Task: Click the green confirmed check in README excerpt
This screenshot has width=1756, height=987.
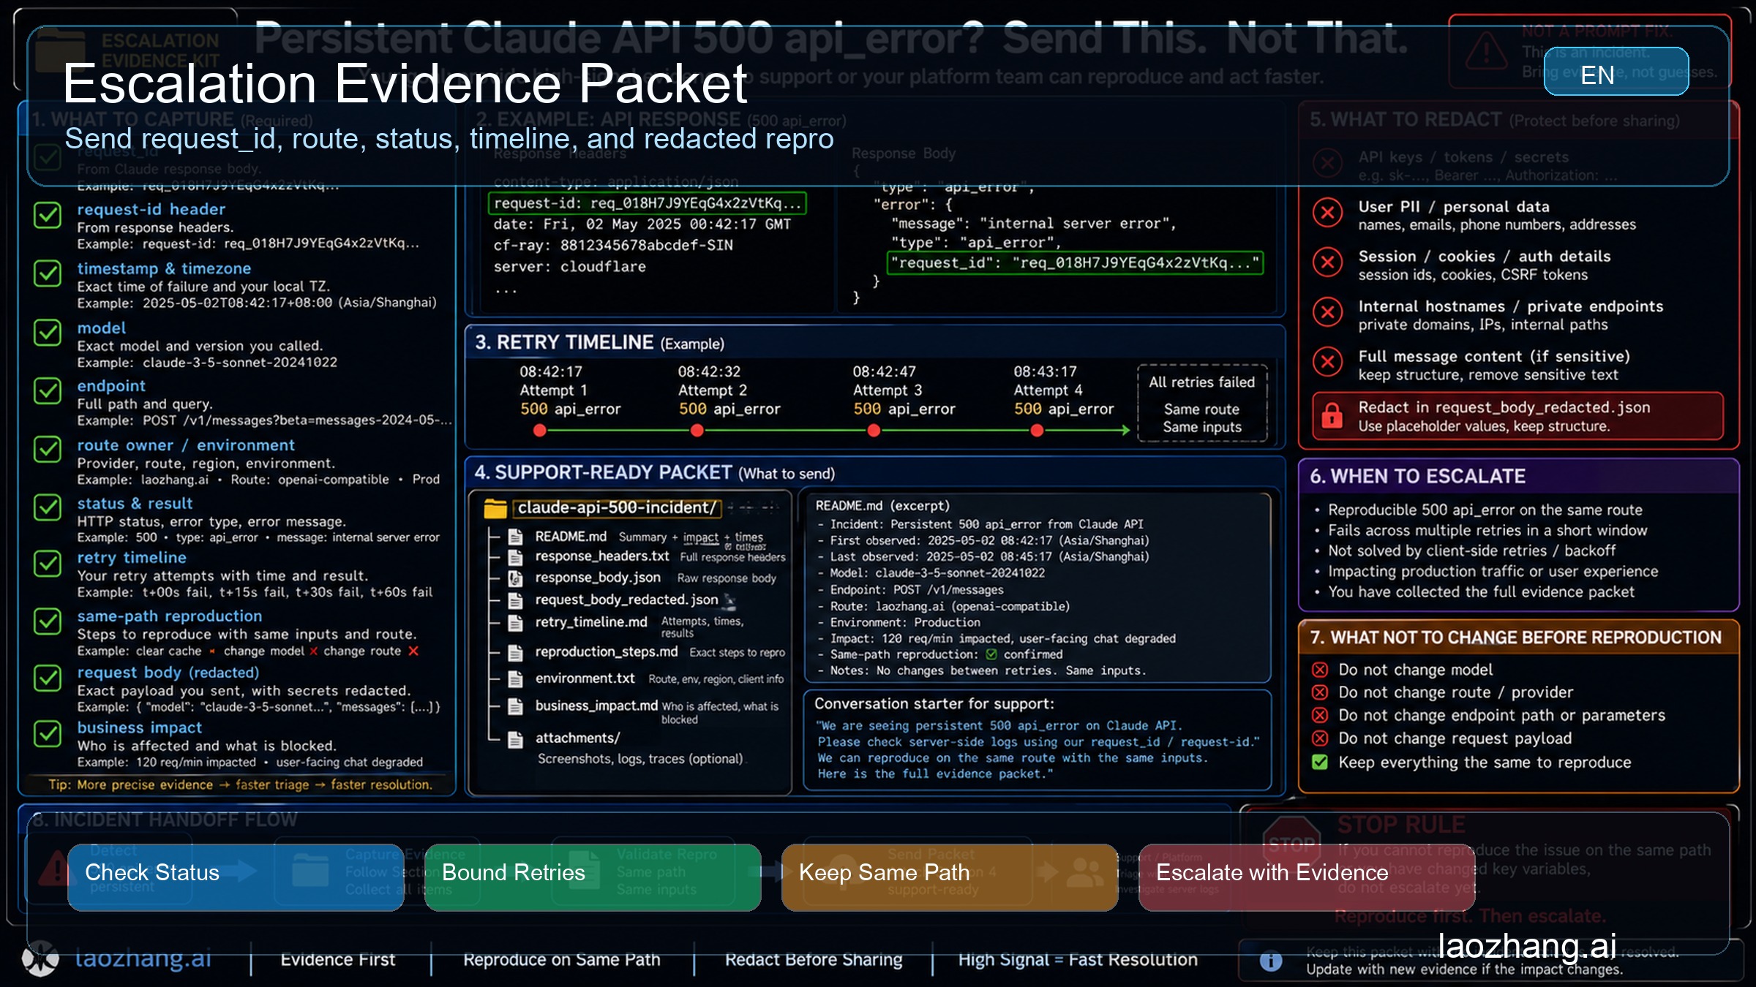Action: point(991,654)
